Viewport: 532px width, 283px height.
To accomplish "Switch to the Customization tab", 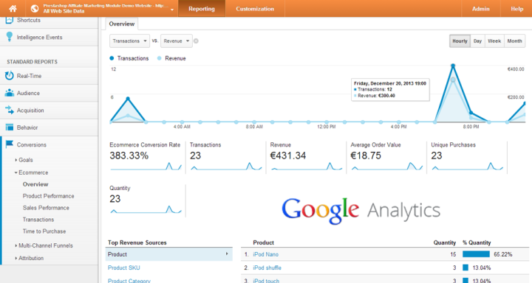I will (255, 8).
